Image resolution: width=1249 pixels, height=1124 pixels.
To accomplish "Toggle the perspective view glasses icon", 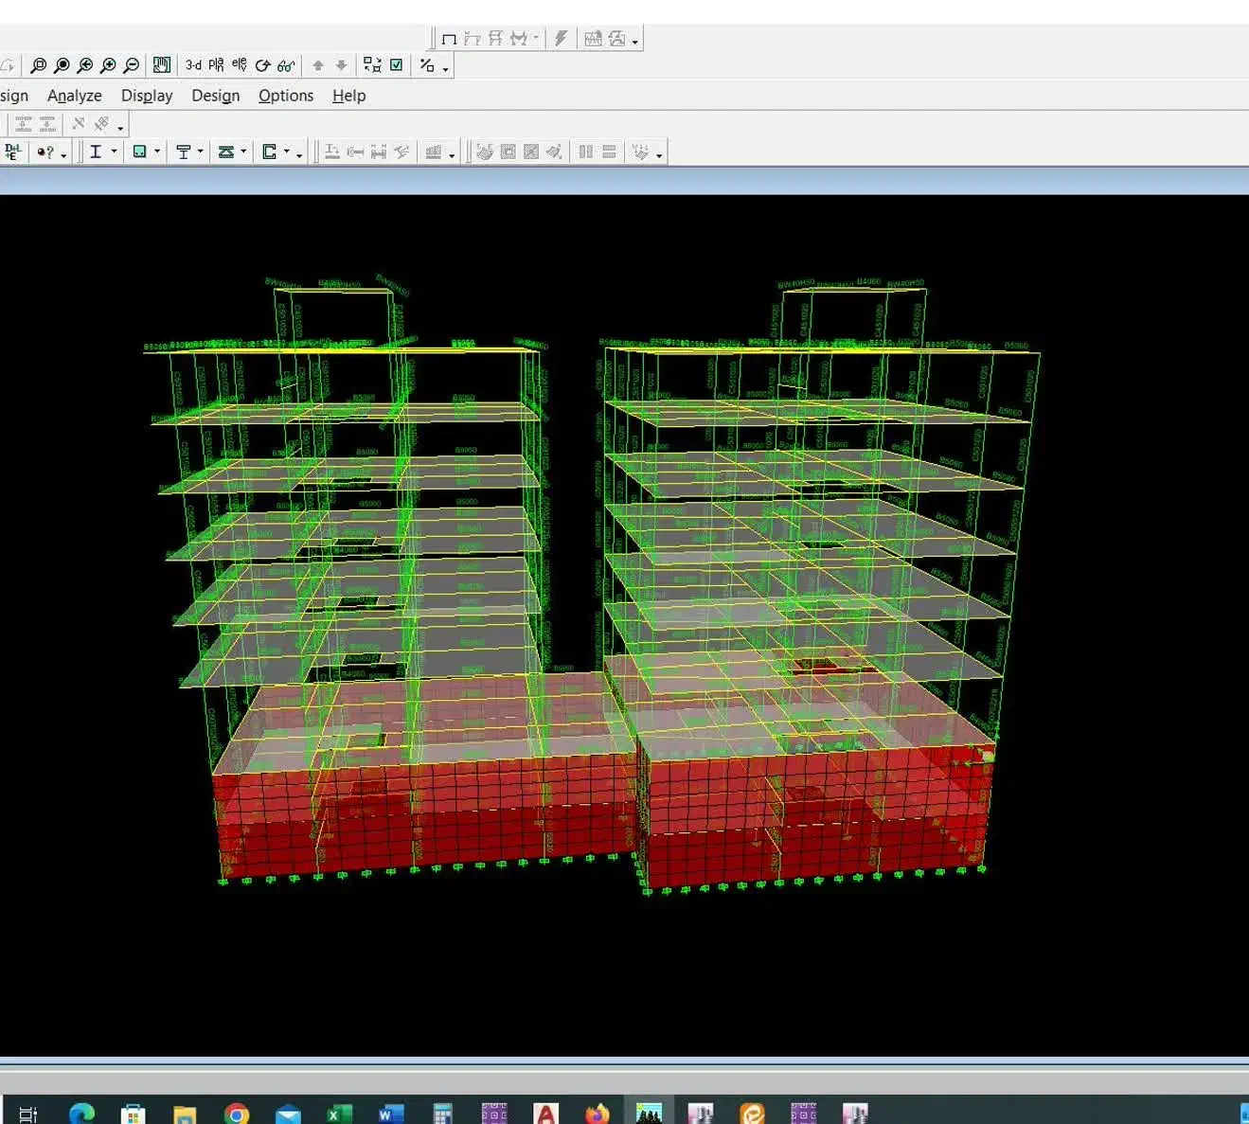I will click(x=286, y=65).
